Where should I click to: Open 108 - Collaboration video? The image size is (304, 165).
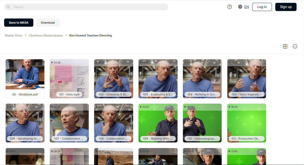point(114,123)
